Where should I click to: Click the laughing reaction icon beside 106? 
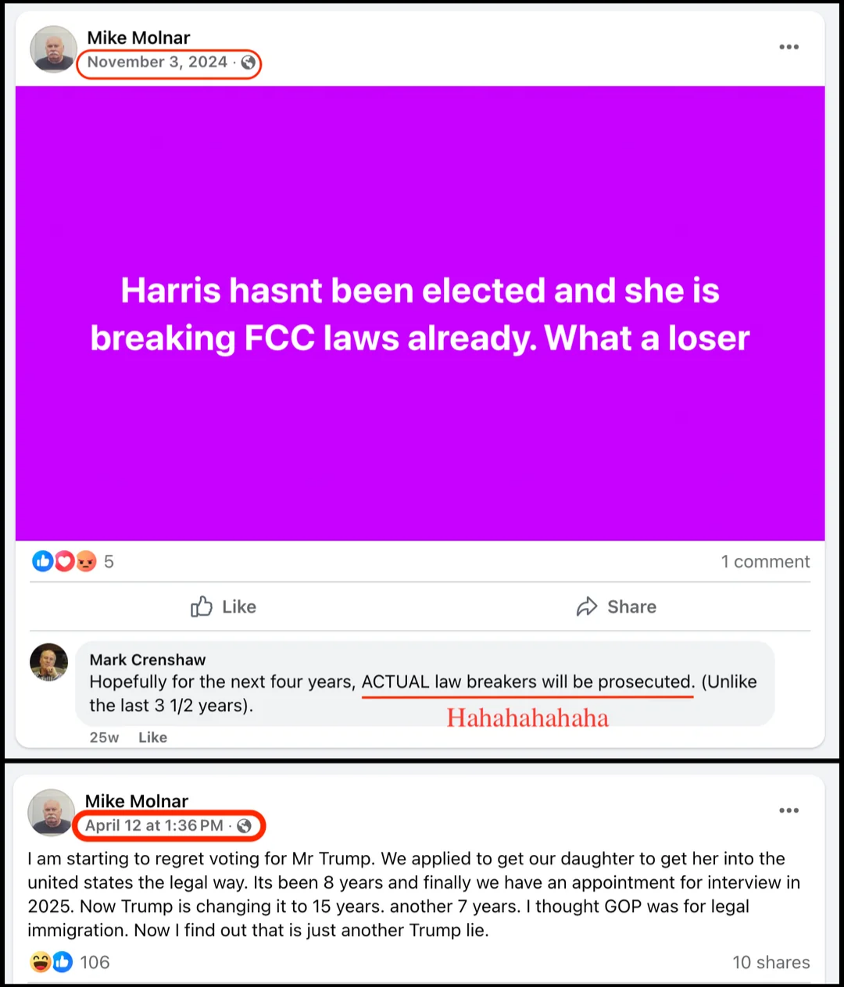click(x=40, y=962)
